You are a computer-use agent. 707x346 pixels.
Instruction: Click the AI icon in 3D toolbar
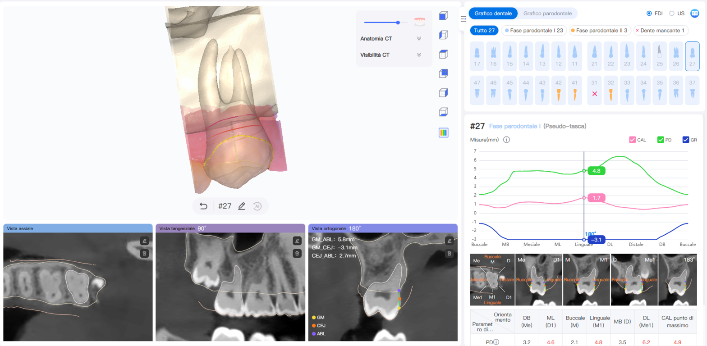click(x=257, y=206)
